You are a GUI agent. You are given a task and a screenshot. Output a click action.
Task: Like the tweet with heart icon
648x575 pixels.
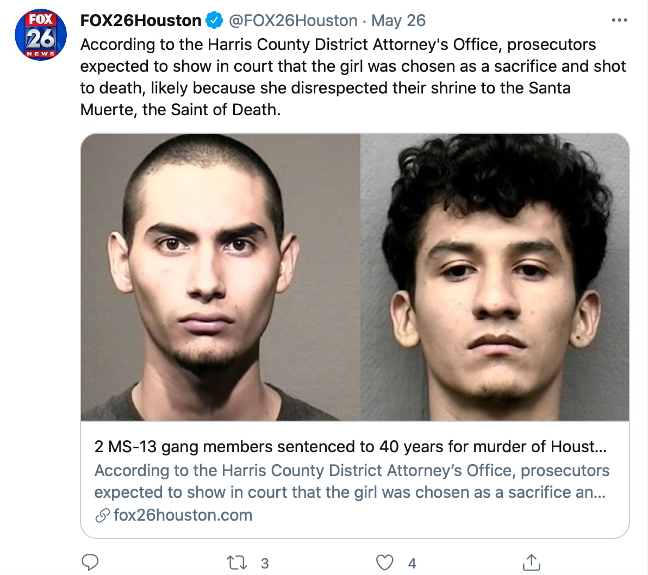384,562
